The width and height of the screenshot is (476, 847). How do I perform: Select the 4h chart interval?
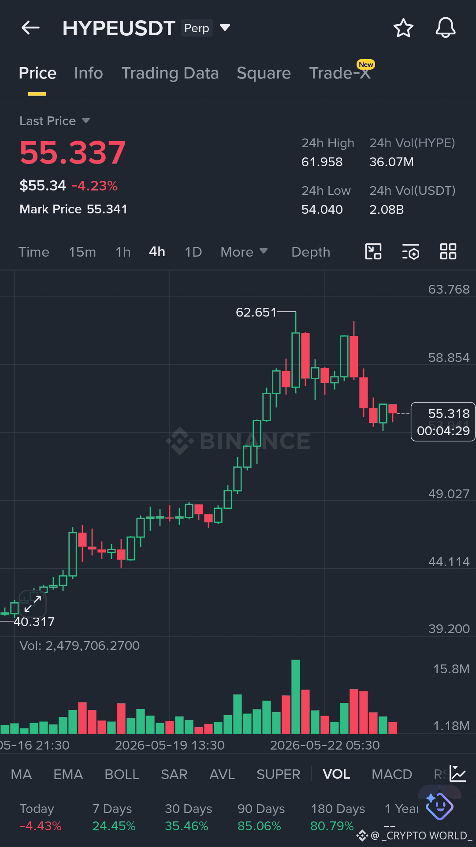pos(157,252)
